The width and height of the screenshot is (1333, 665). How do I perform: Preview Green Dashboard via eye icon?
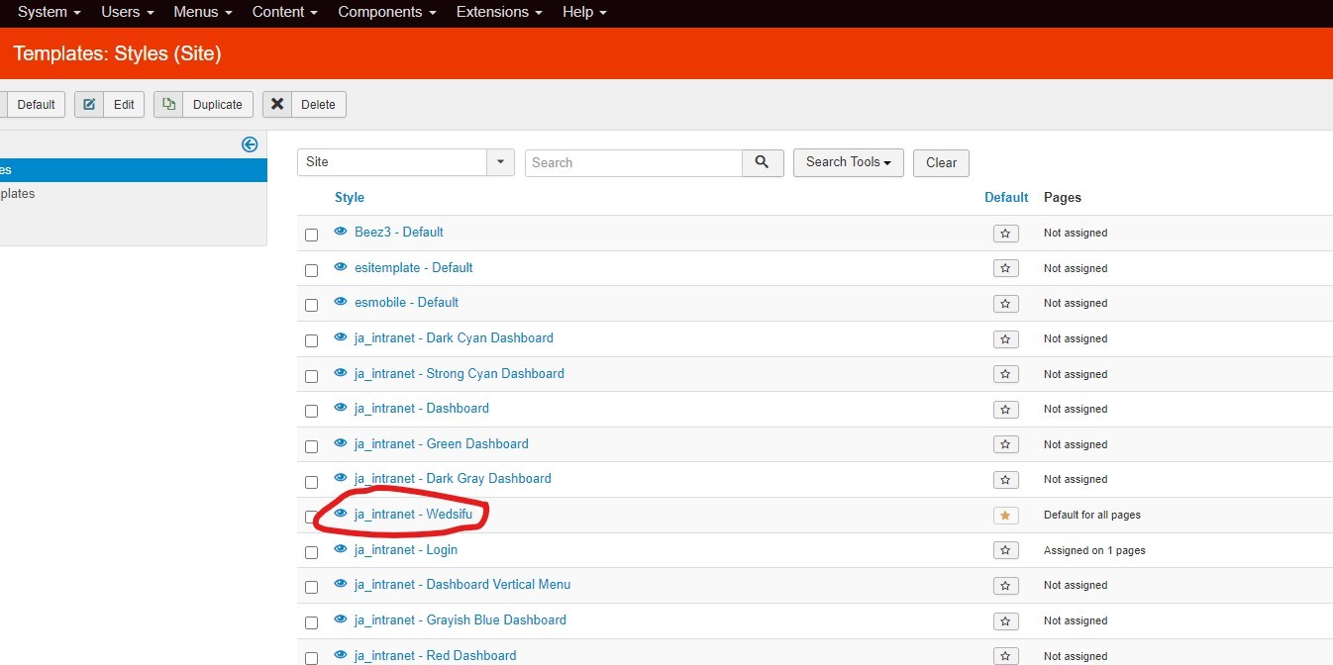pyautogui.click(x=341, y=443)
